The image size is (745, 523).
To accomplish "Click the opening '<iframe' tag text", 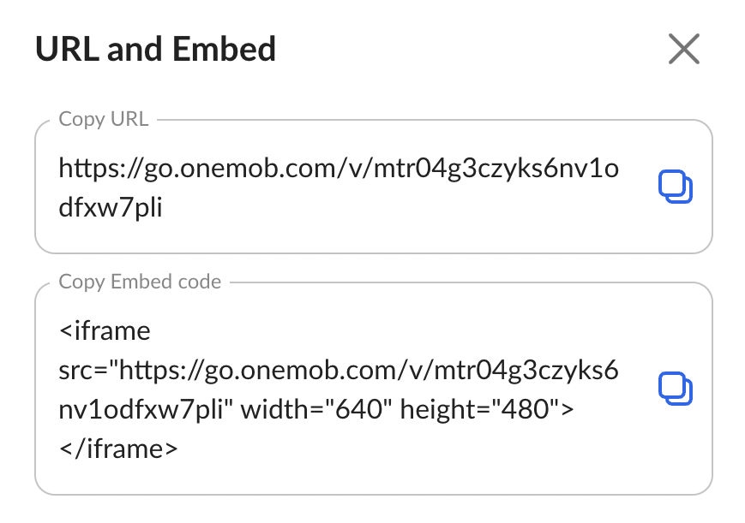I will pyautogui.click(x=105, y=330).
